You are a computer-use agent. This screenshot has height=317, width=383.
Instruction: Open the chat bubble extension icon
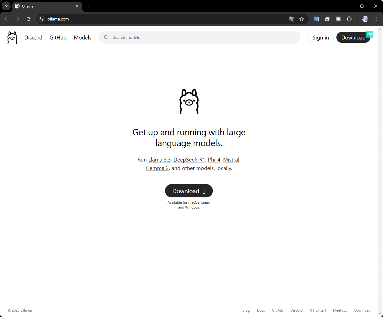pyautogui.click(x=338, y=19)
